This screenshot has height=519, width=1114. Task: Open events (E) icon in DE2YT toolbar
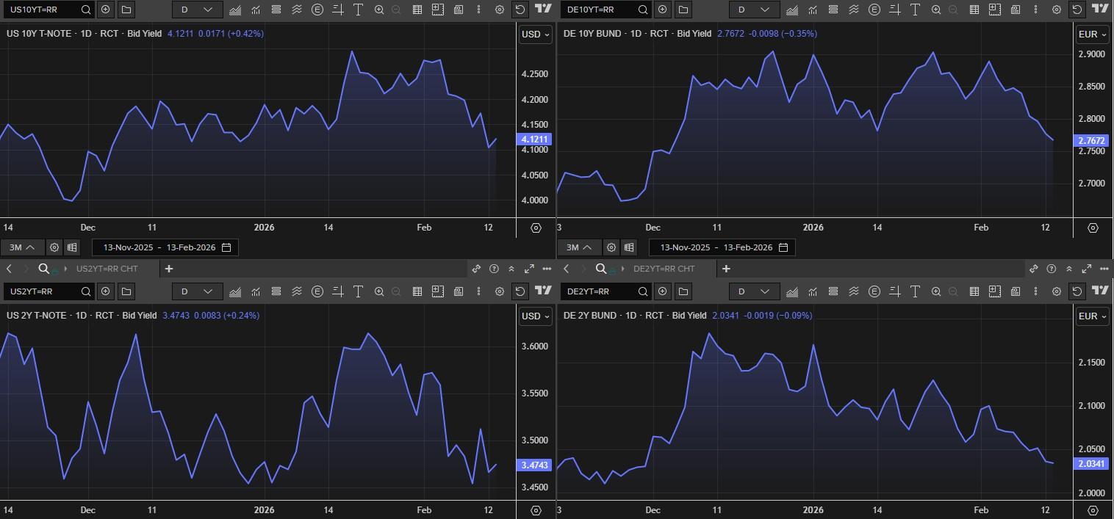[x=874, y=291]
